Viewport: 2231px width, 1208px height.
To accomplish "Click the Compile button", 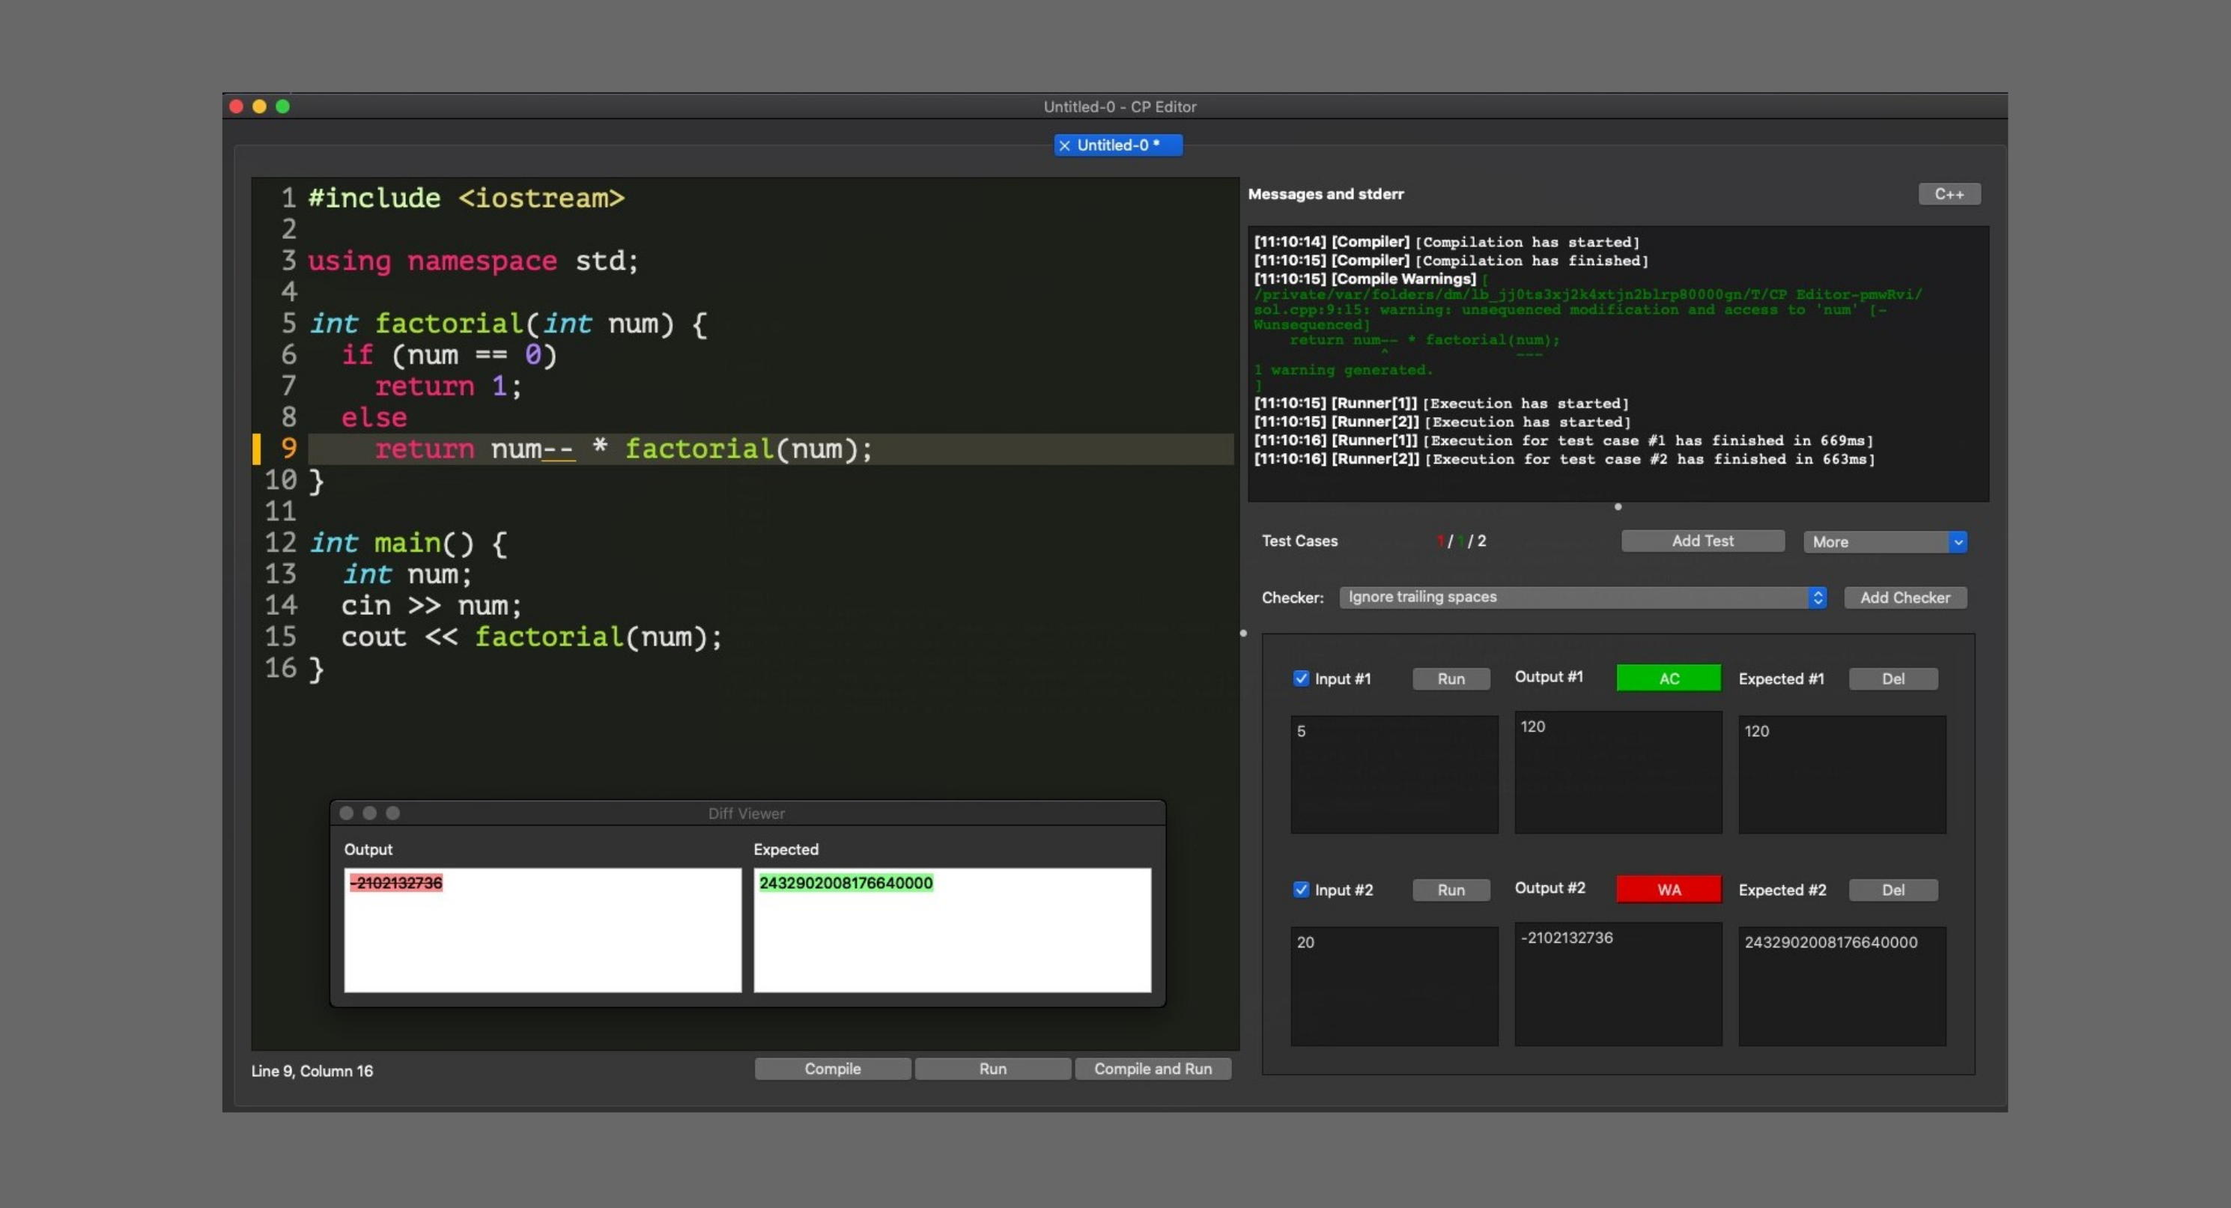I will [832, 1069].
